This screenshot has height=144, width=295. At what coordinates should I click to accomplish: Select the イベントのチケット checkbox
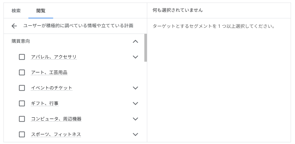(x=22, y=88)
